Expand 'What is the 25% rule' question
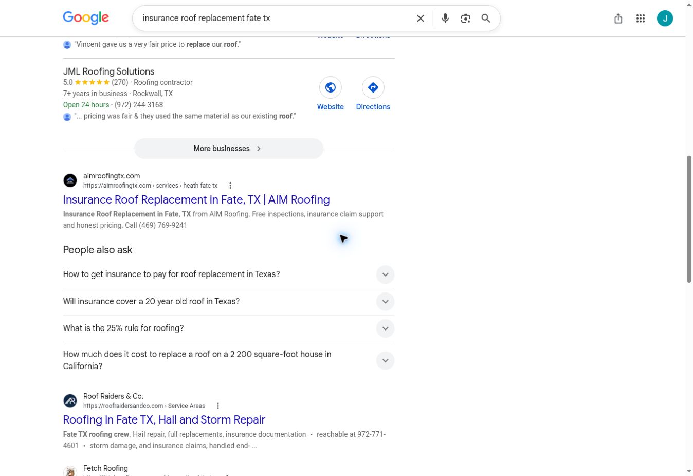 pos(229,328)
